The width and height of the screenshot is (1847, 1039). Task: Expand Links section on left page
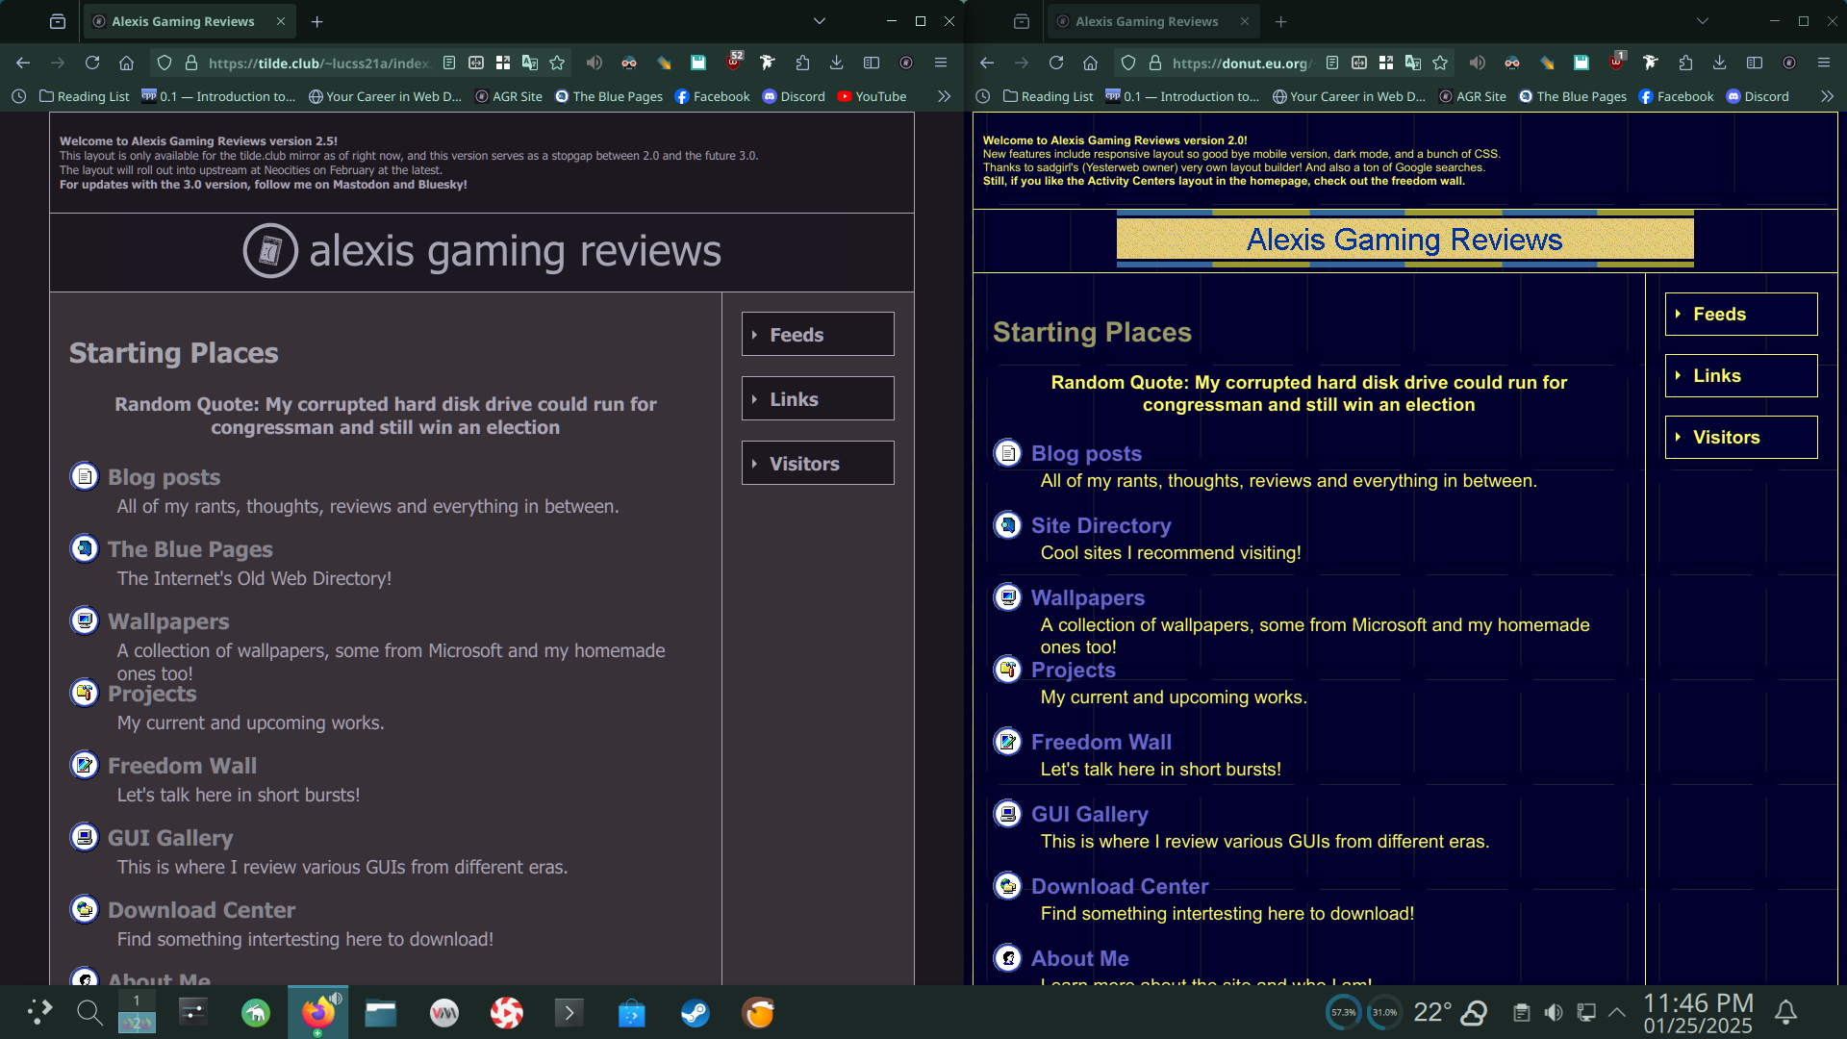click(x=818, y=398)
